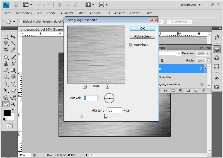Select the Rectangular Marquee tool
223x158 pixels.
tap(6, 37)
